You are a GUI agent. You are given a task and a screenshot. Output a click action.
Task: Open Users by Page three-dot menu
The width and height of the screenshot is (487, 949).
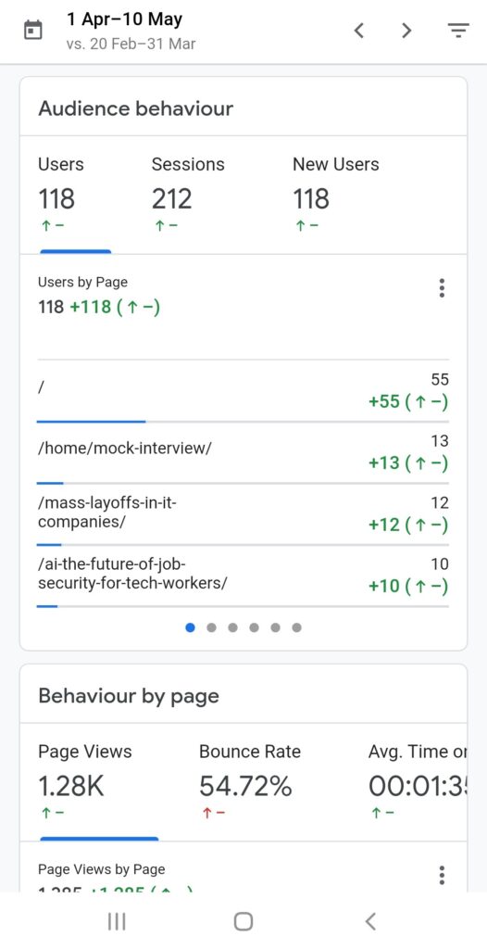pos(443,288)
